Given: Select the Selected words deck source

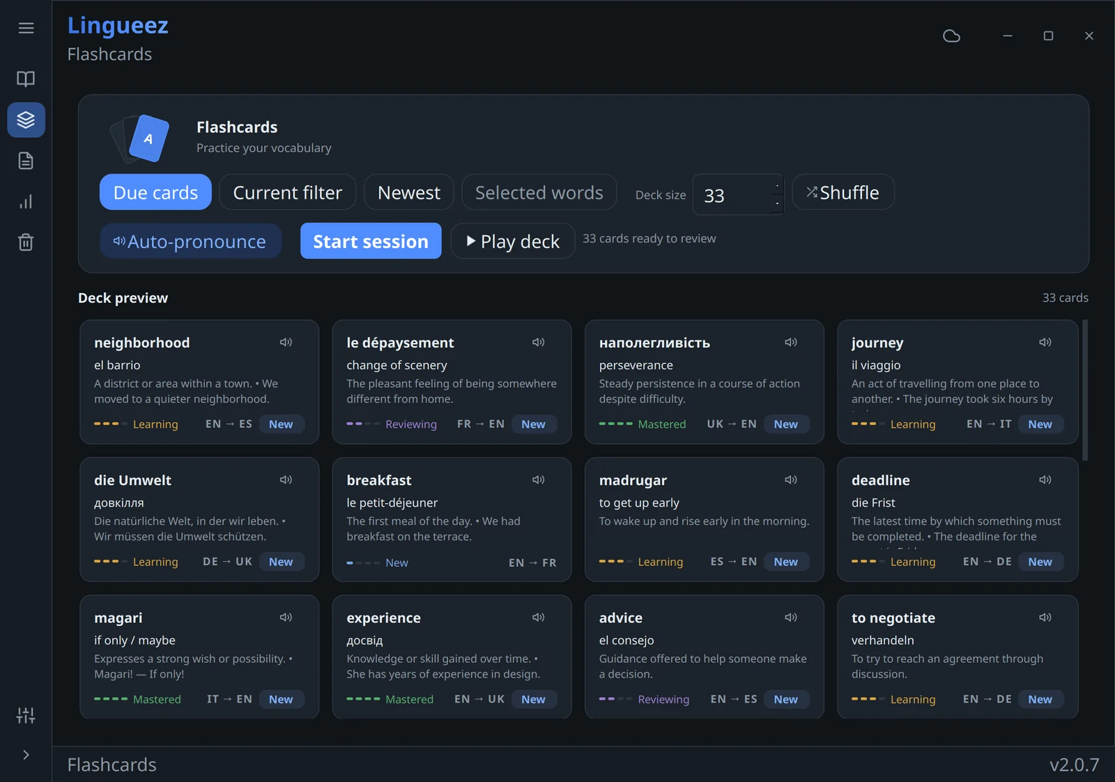Looking at the screenshot, I should tap(539, 192).
